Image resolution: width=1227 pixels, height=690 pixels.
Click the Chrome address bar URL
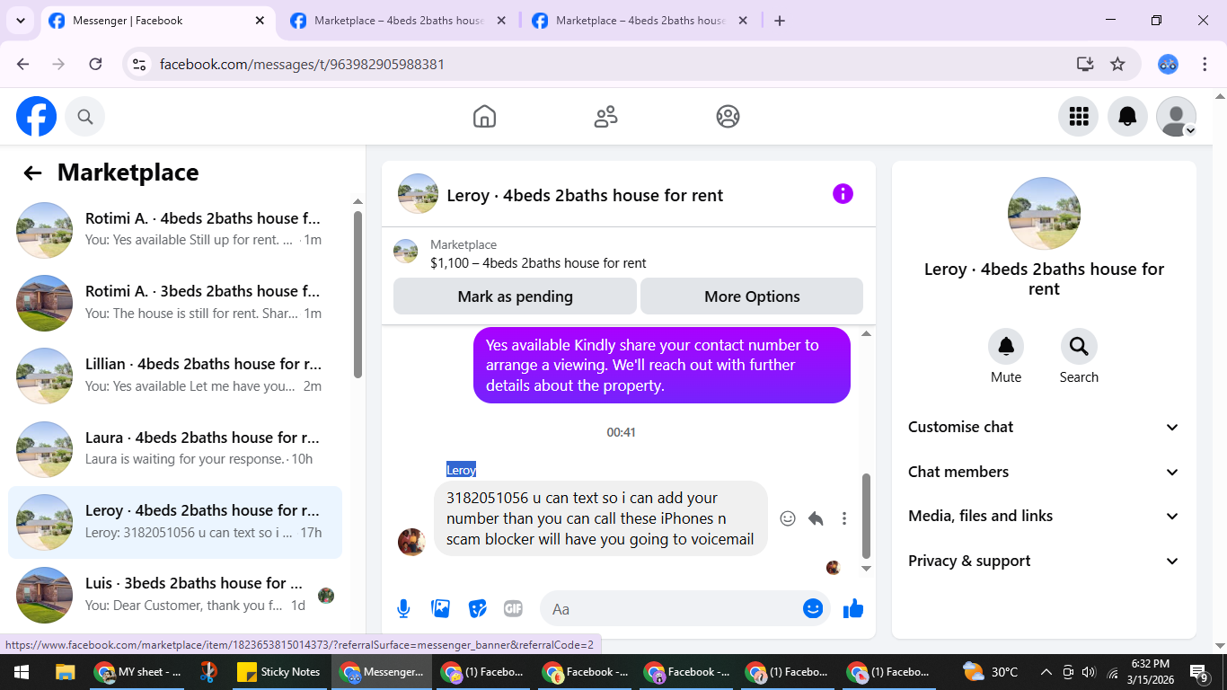(x=302, y=64)
